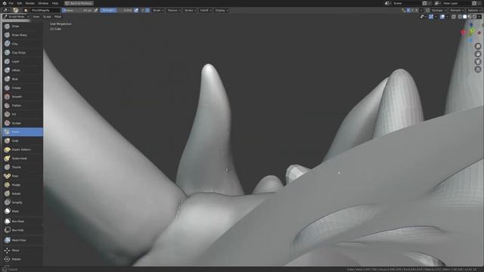Switch to solid shading mode
484x272 pixels.
(464, 17)
